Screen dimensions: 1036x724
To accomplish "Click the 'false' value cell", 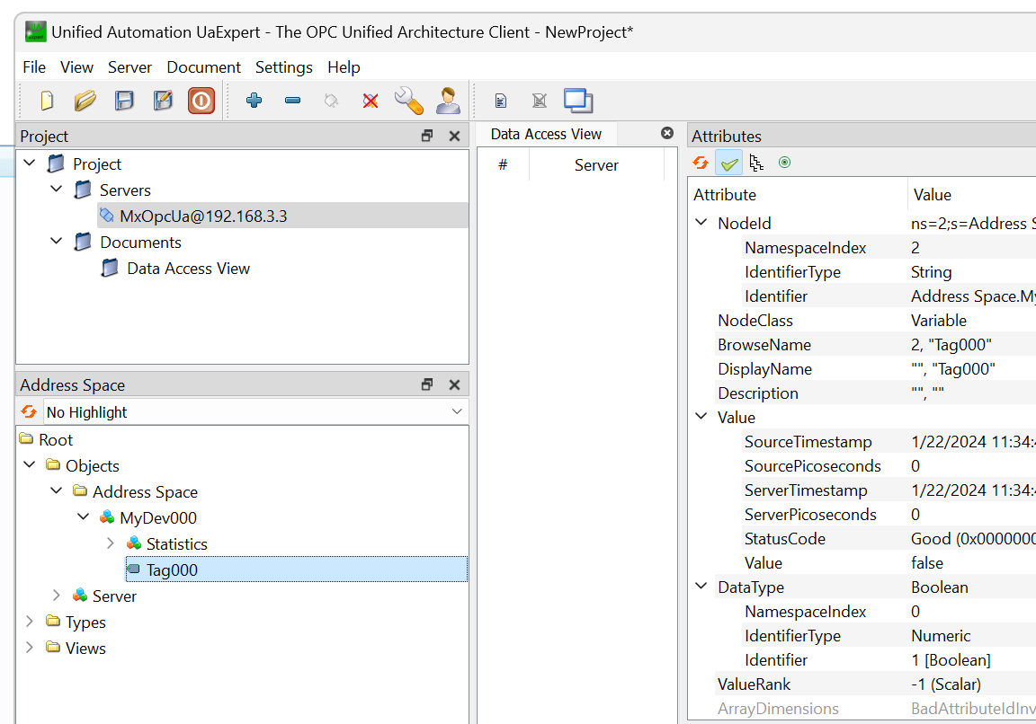I will point(928,563).
